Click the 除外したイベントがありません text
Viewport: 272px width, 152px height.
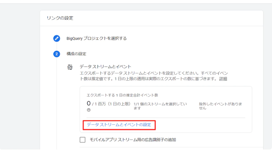click(x=220, y=106)
